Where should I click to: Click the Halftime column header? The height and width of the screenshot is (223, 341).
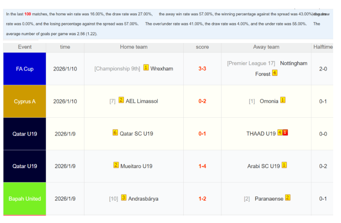[x=323, y=47]
